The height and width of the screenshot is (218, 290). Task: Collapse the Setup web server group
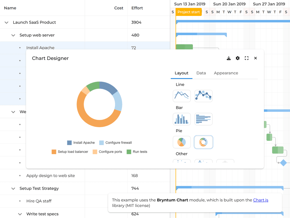13,35
